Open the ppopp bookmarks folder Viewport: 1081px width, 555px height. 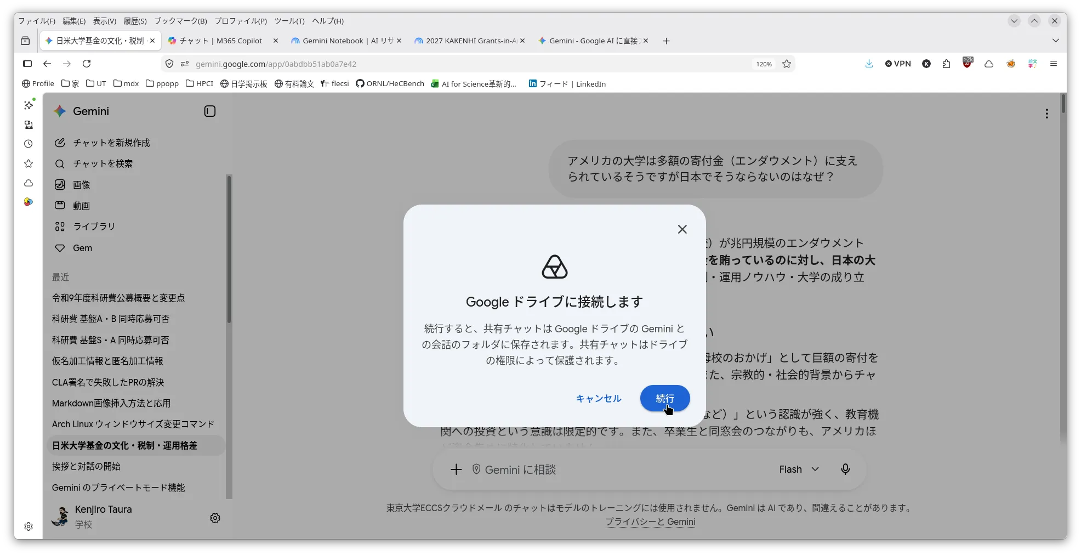point(162,83)
